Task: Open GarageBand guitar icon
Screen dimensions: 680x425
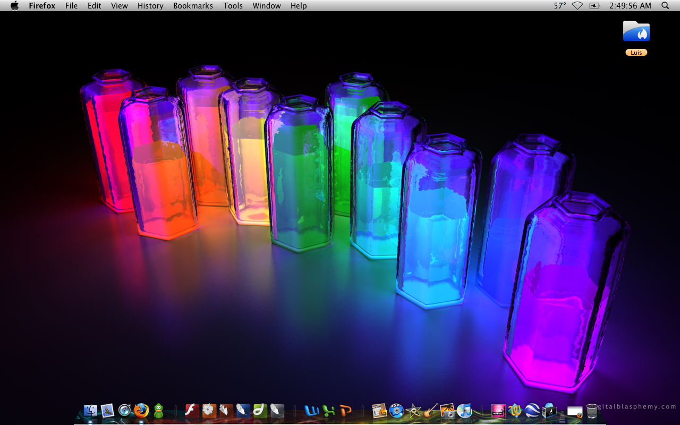Action: click(x=430, y=411)
